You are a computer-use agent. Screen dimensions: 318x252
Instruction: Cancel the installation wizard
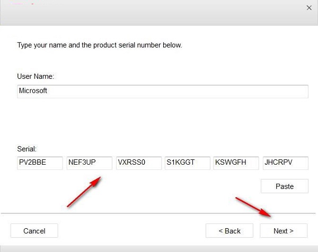34,230
